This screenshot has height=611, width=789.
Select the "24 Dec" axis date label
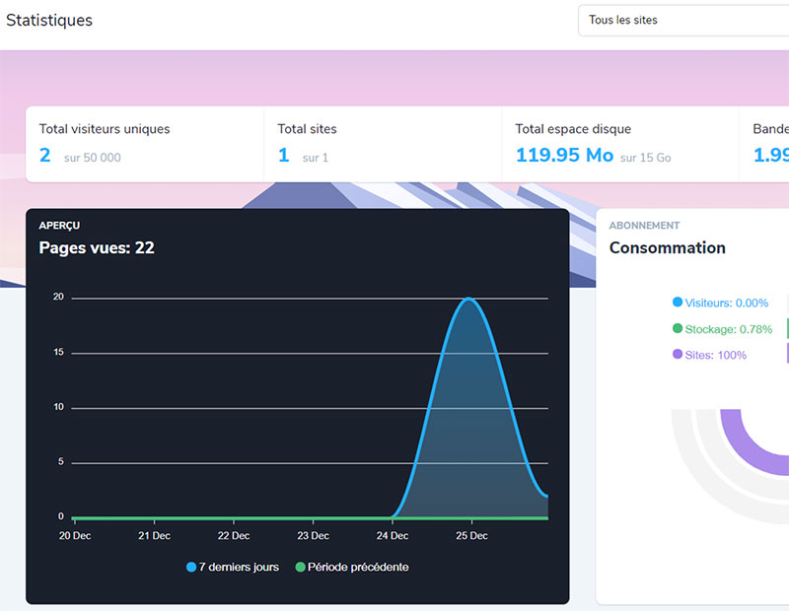click(393, 536)
